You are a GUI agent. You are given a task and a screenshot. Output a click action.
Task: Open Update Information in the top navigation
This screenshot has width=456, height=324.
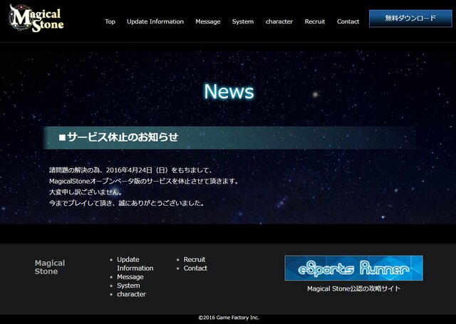[155, 21]
